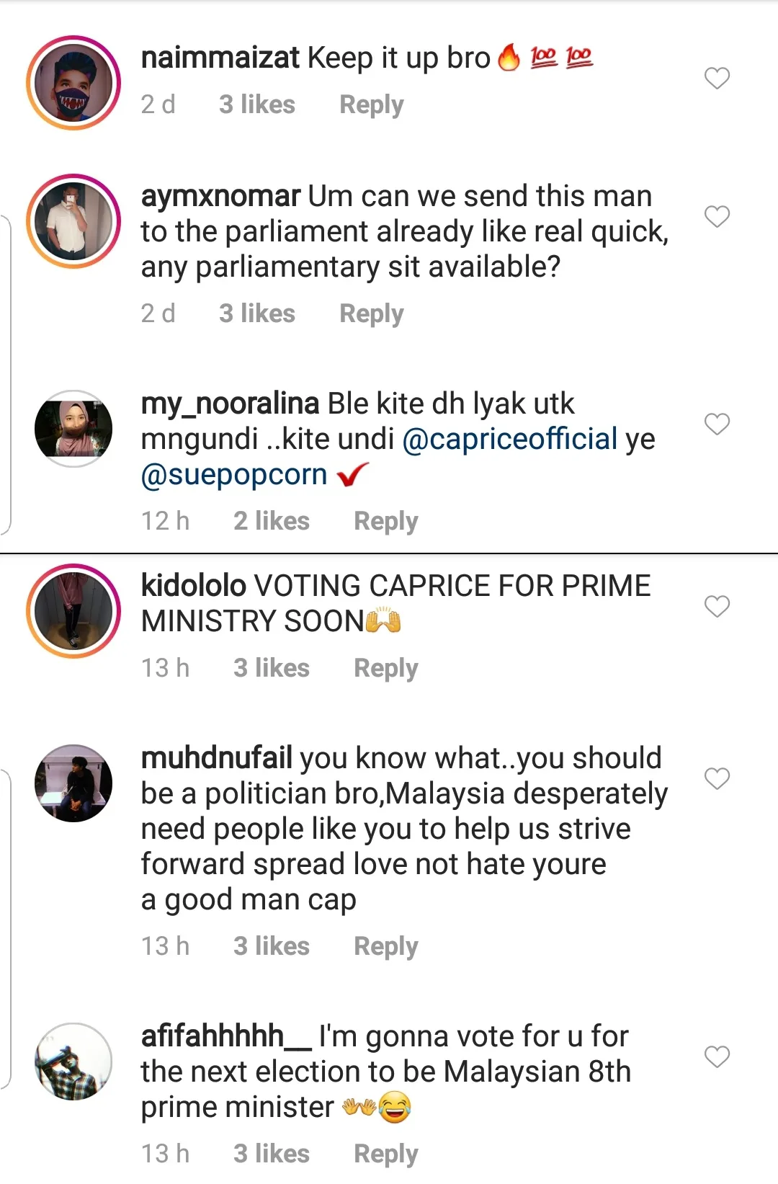Open the @capriceofficial mention

point(509,439)
